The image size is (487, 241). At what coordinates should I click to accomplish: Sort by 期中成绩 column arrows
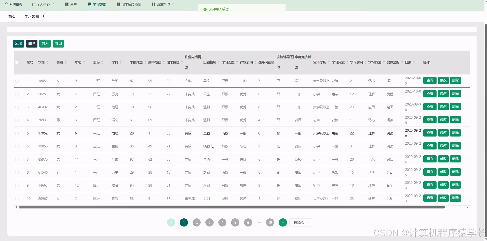[x=164, y=62]
